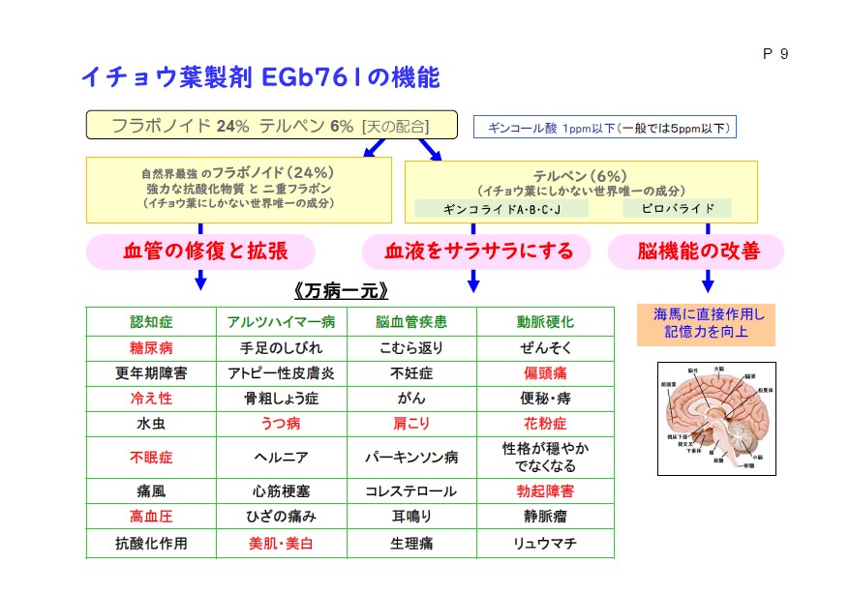Select the 生理痛 table cell
The width and height of the screenshot is (850, 593).
click(x=411, y=543)
